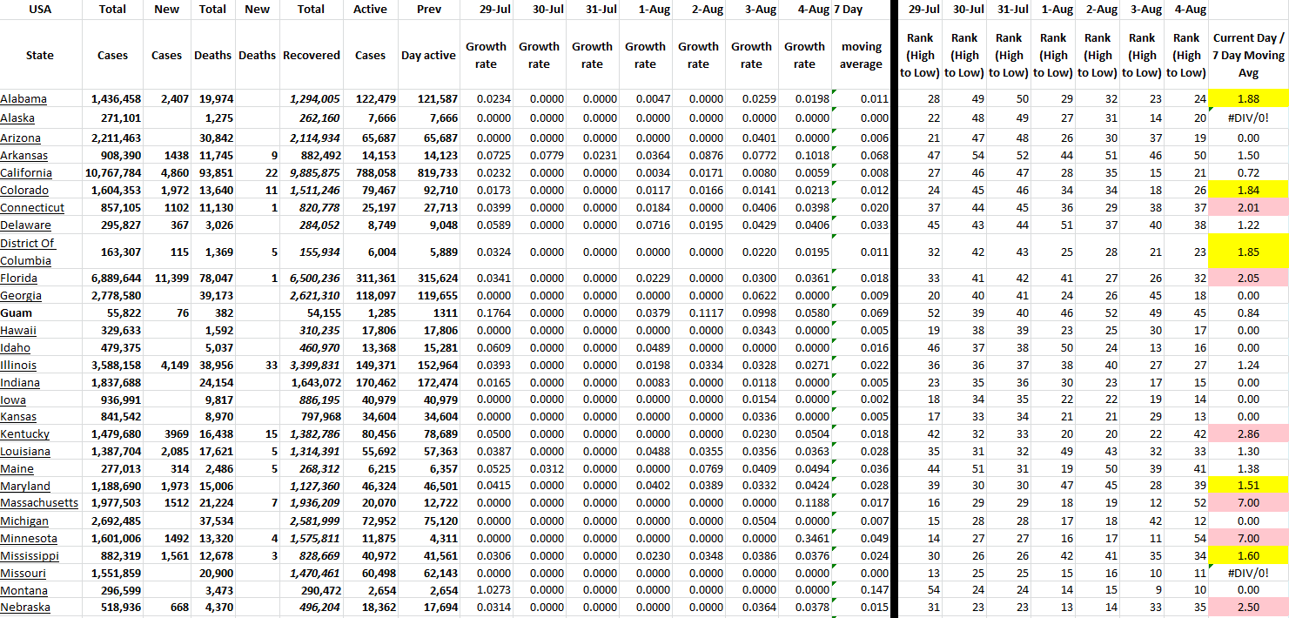
Task: Select Alaska's #DIV/0! error cell
Action: pyautogui.click(x=1248, y=118)
